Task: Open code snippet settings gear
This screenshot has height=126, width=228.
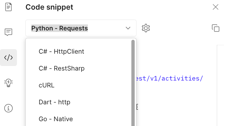Action: (146, 28)
